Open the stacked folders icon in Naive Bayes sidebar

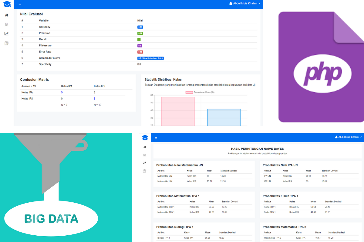145,171
